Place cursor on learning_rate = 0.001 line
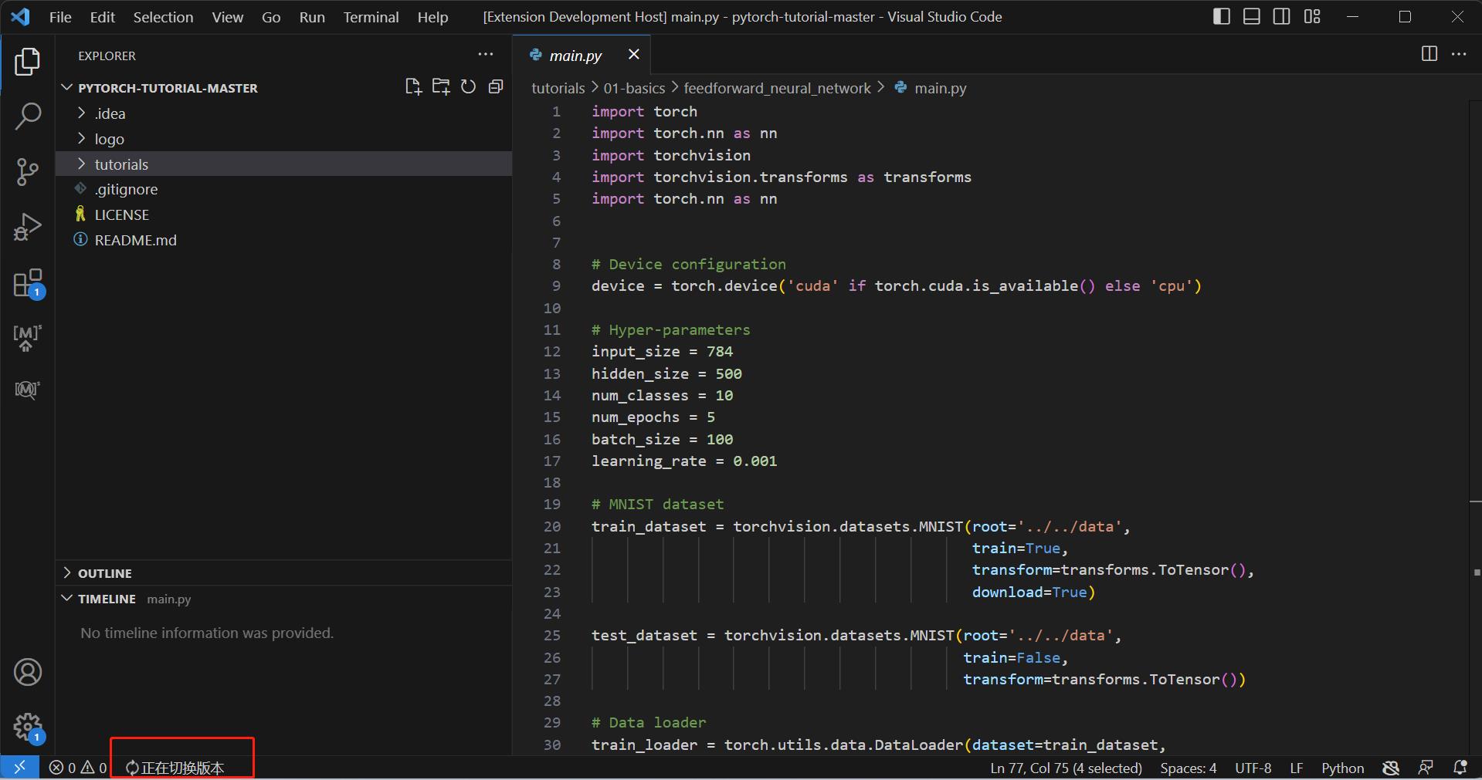 click(x=683, y=461)
